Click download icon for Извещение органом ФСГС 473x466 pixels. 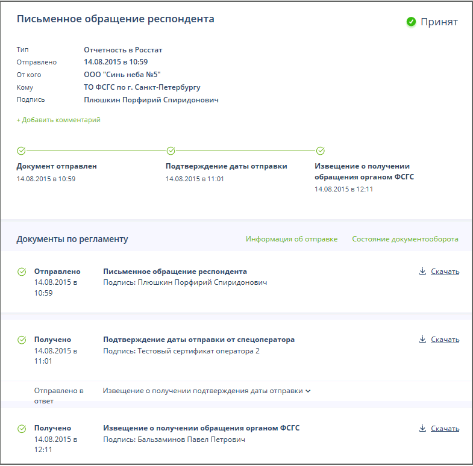point(422,429)
